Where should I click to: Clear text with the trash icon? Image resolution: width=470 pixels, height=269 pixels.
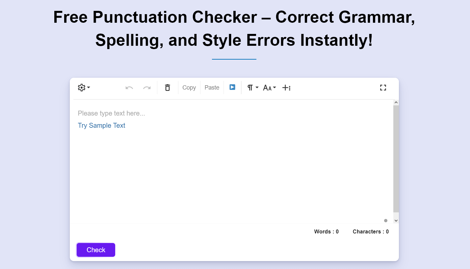click(168, 88)
